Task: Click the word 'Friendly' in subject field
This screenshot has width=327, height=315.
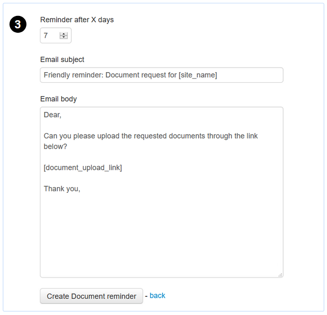Action: [58, 75]
